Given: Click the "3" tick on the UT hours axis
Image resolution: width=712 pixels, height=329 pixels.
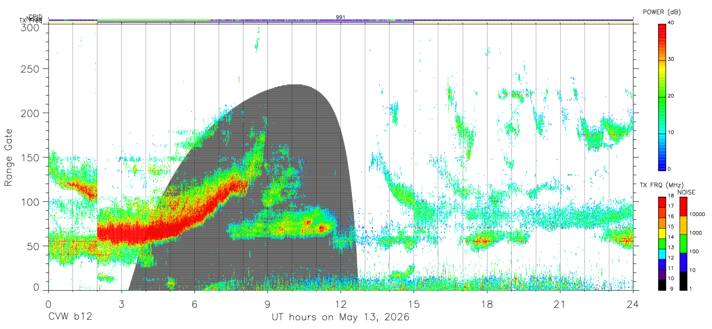Looking at the screenshot, I should point(121,303).
